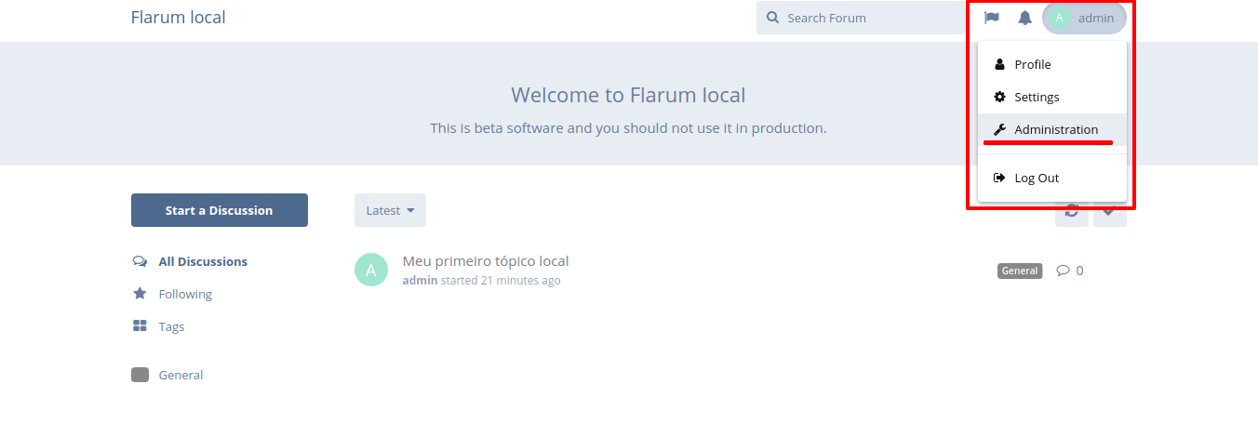
Task: Open discussion Meu primeiro tópico local
Action: (x=486, y=261)
